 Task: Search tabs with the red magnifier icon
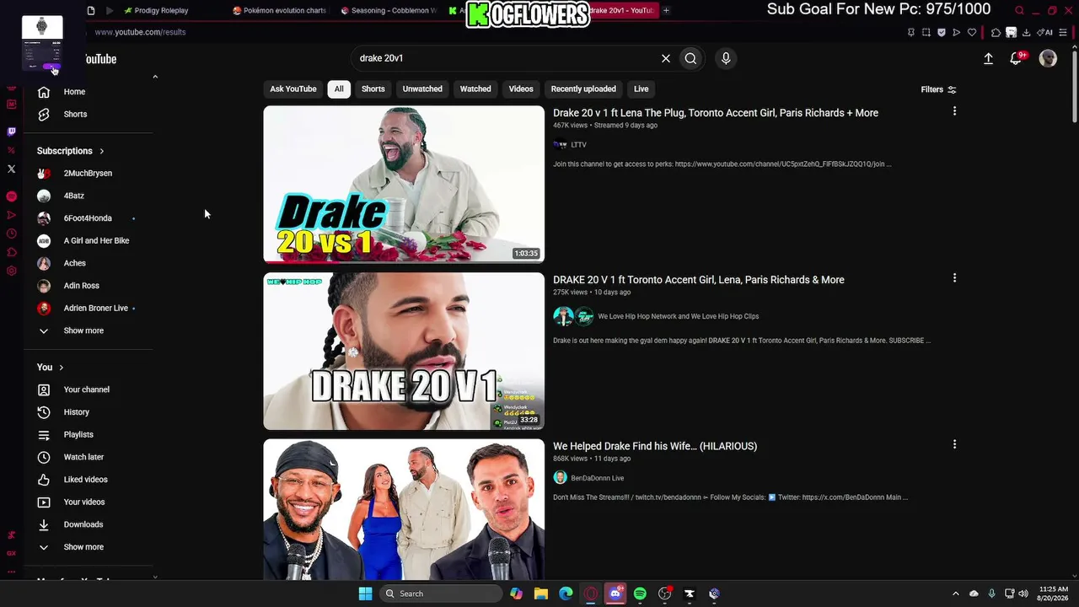click(1019, 11)
